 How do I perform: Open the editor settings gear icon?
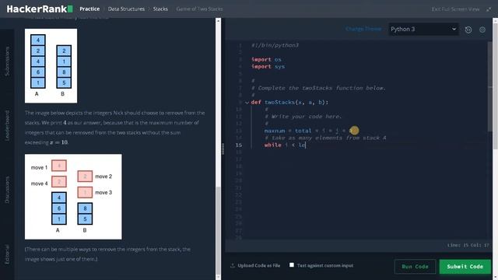coord(482,30)
